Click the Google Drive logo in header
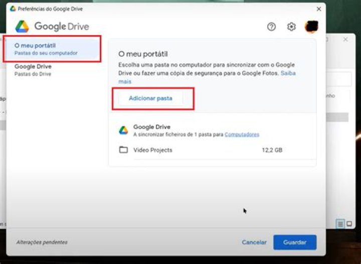361x264 pixels. coord(52,27)
